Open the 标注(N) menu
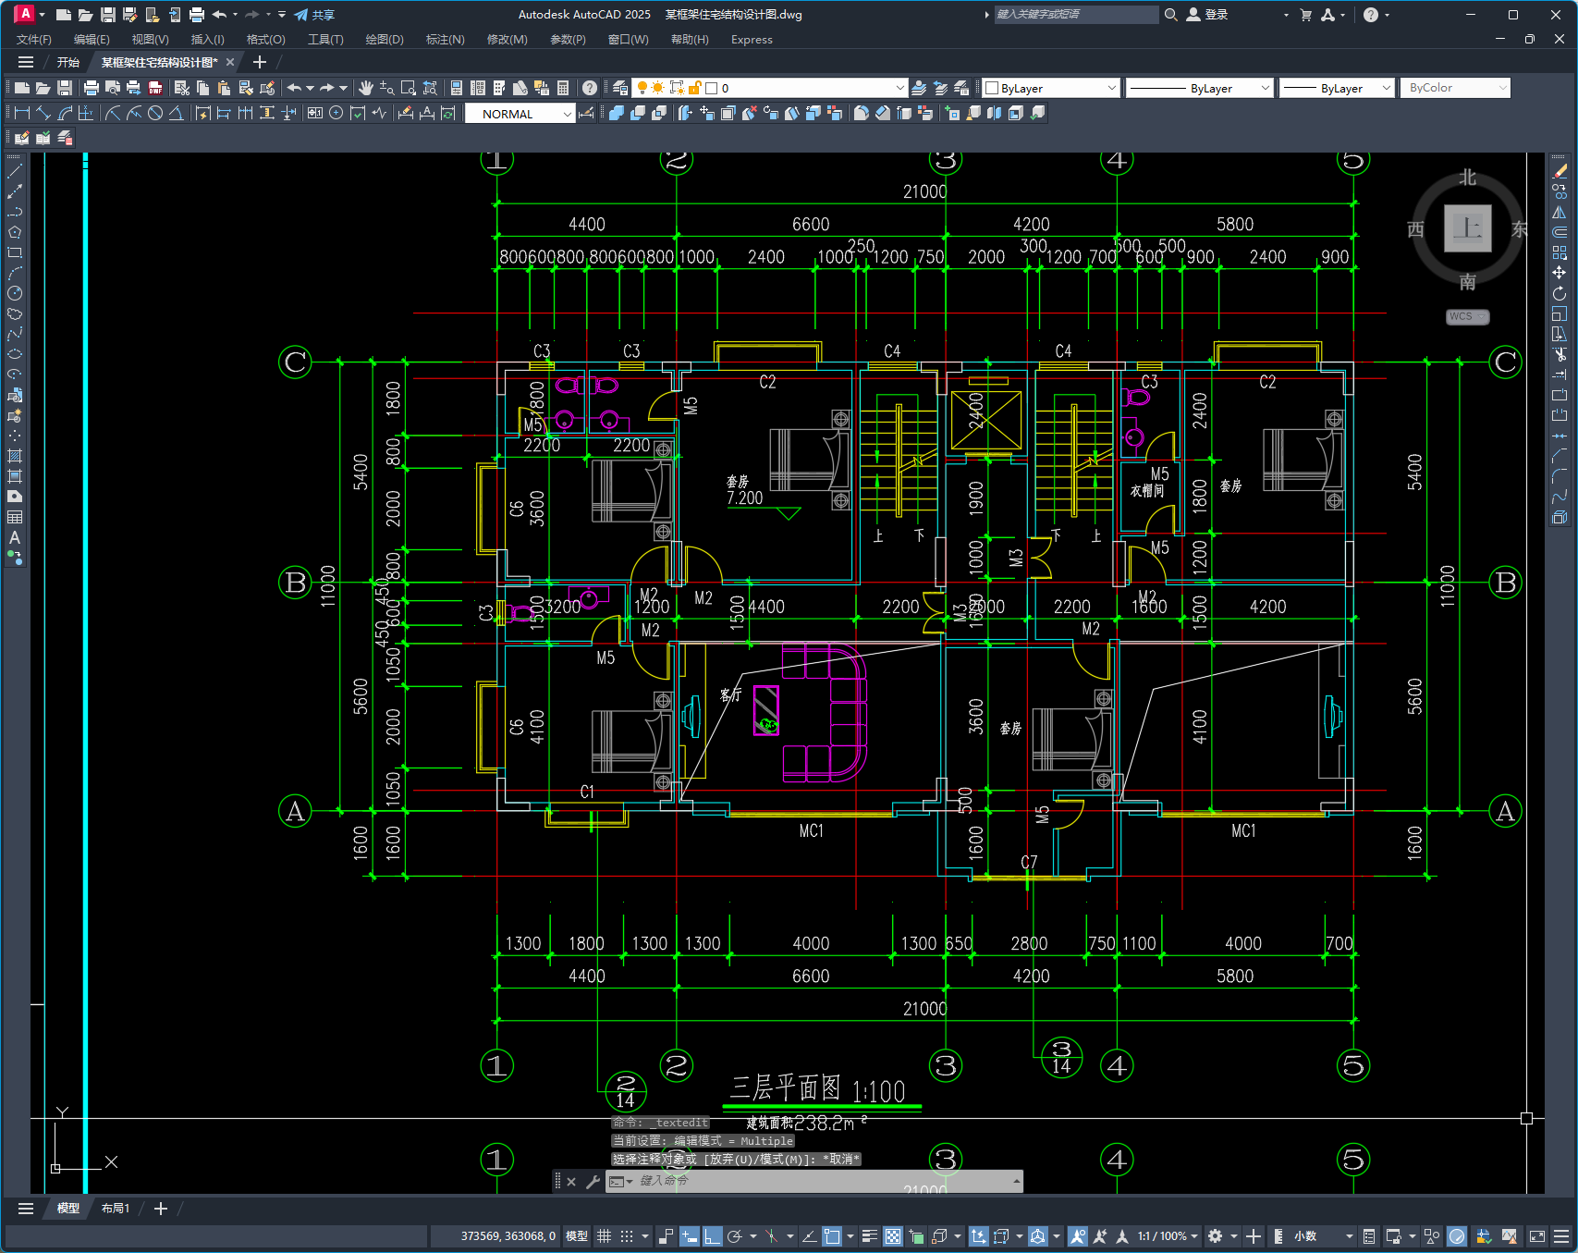The image size is (1578, 1253). pos(445,40)
